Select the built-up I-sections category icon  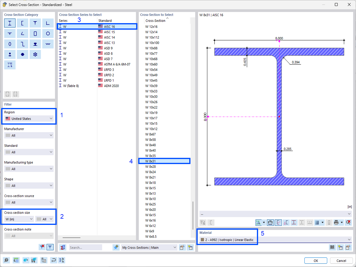tap(10, 65)
